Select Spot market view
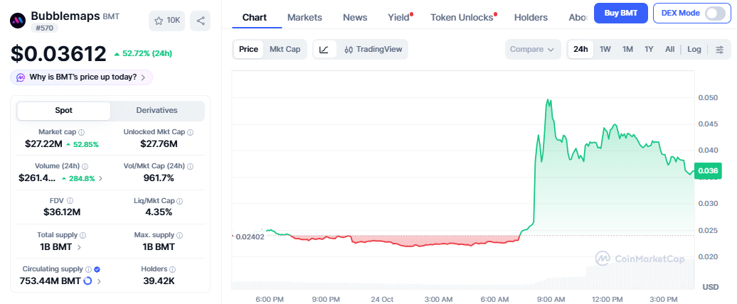This screenshot has height=304, width=737. 64,111
